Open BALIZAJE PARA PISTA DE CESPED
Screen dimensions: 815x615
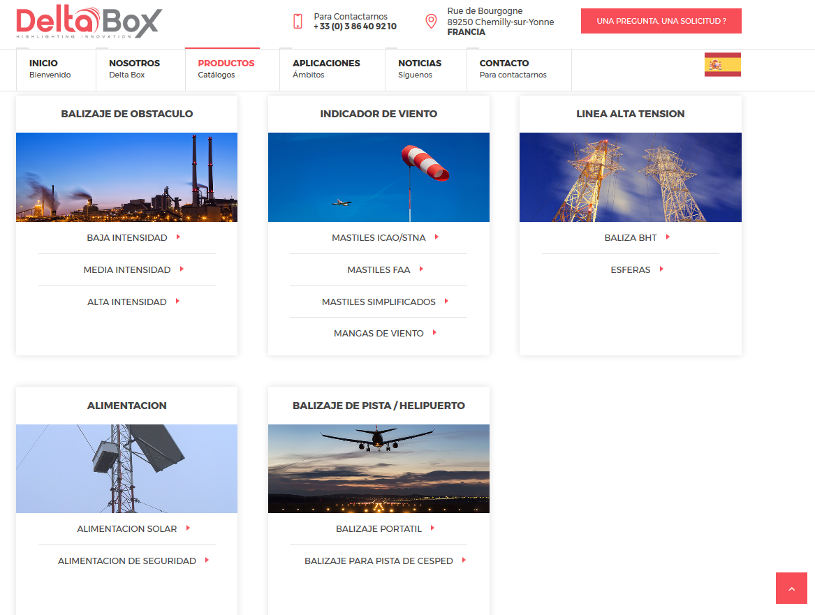click(x=378, y=561)
